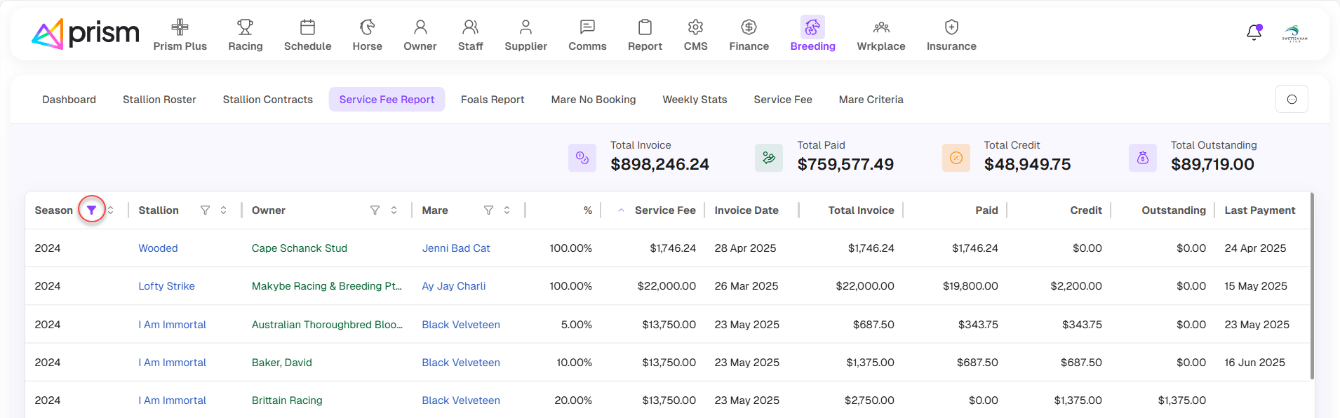Click the notification bell icon
The image size is (1340, 418).
coord(1254,33)
